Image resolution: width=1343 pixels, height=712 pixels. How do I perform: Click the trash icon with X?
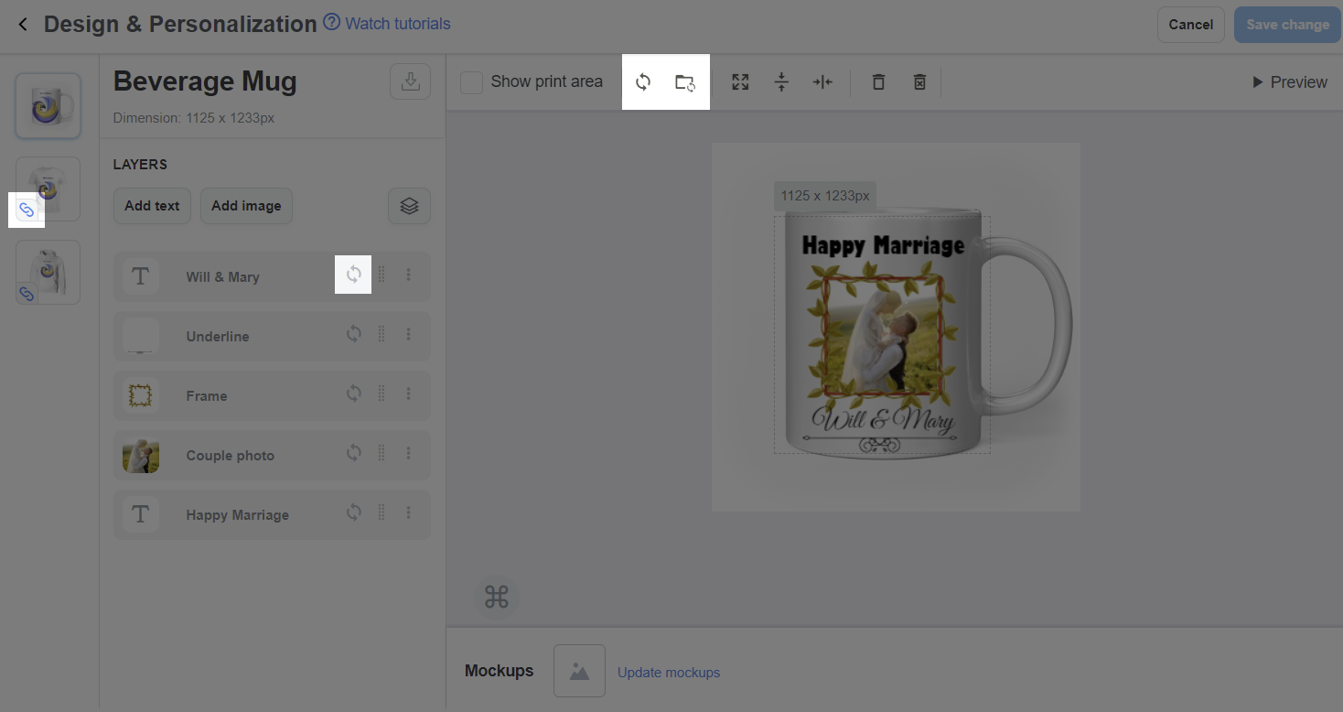pyautogui.click(x=919, y=82)
